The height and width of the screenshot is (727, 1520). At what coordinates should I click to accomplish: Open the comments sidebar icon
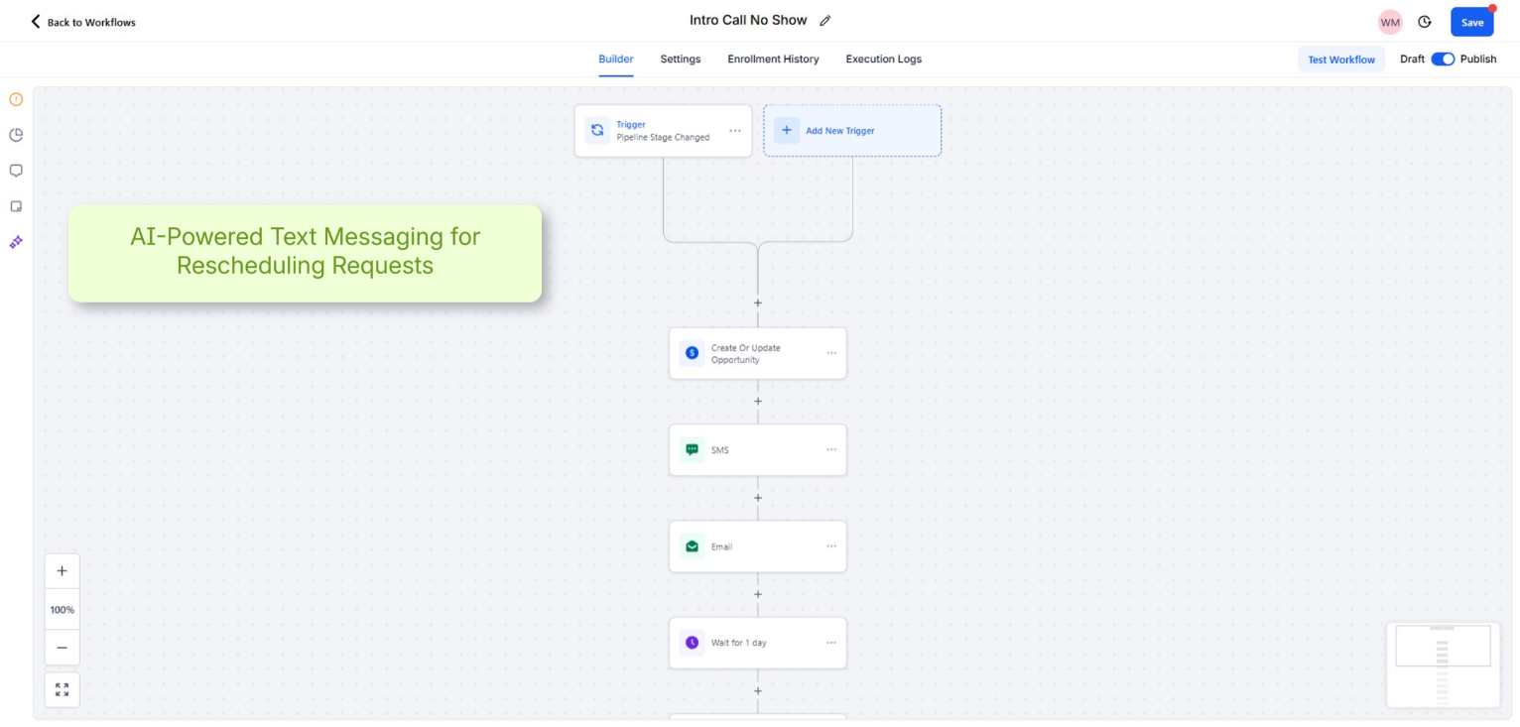tap(16, 171)
